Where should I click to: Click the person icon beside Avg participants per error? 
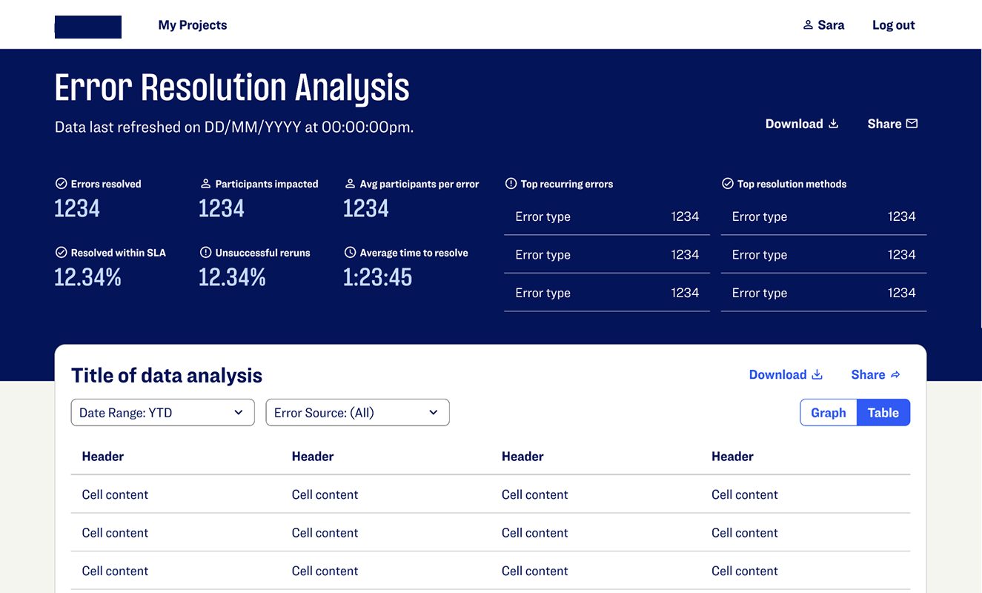click(x=351, y=184)
